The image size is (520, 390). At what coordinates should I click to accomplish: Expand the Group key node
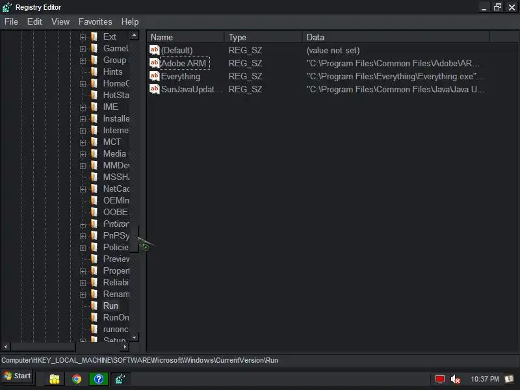click(x=83, y=60)
